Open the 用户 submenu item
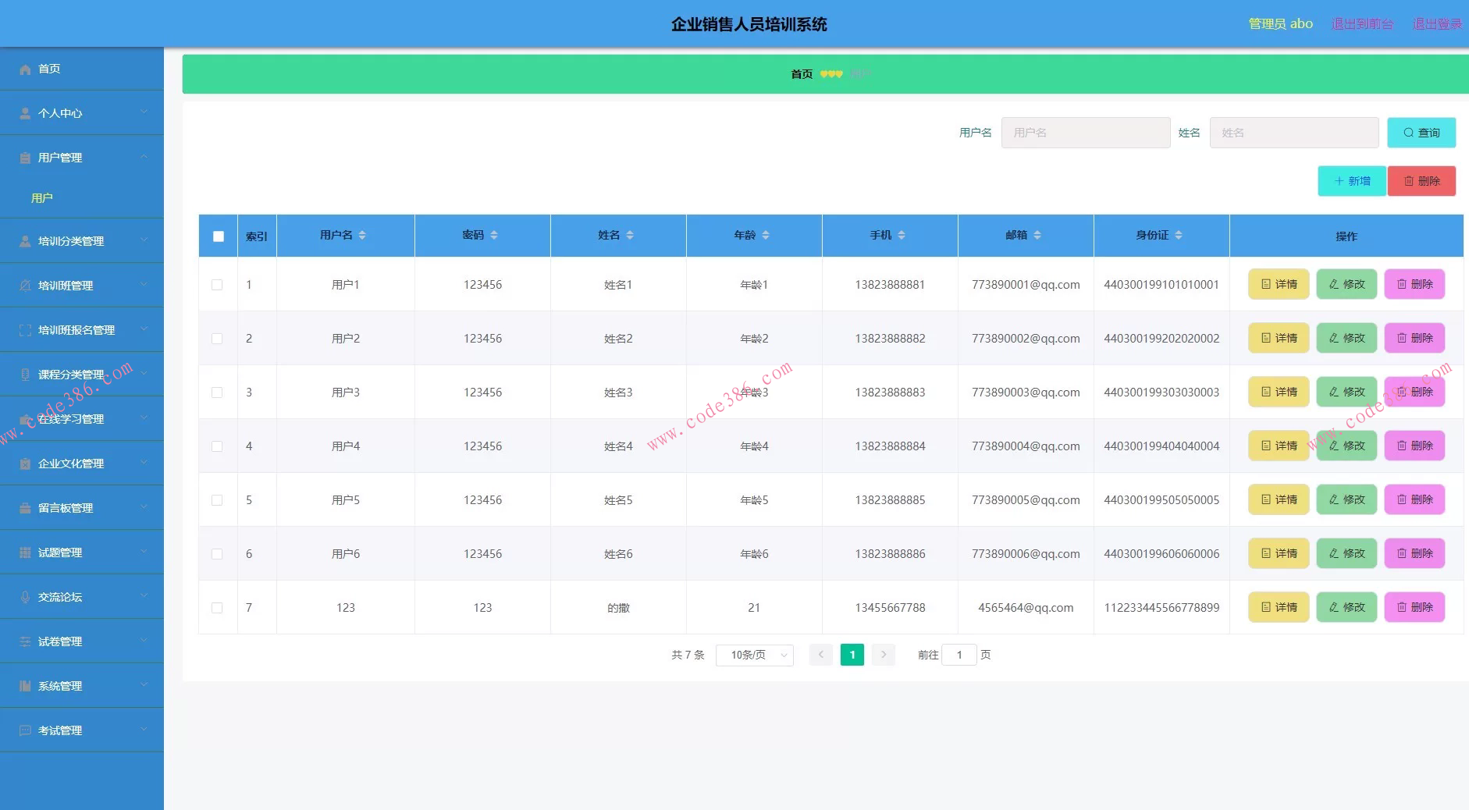The width and height of the screenshot is (1469, 810). click(x=42, y=198)
